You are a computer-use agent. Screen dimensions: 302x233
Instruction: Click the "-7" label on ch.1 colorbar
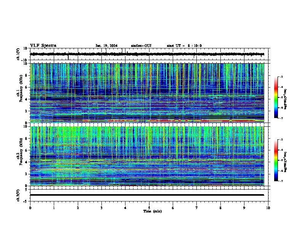tap(281, 118)
